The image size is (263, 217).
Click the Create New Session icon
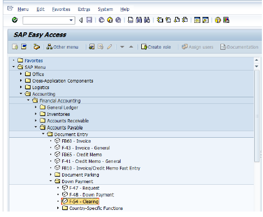pyautogui.click(x=197, y=20)
